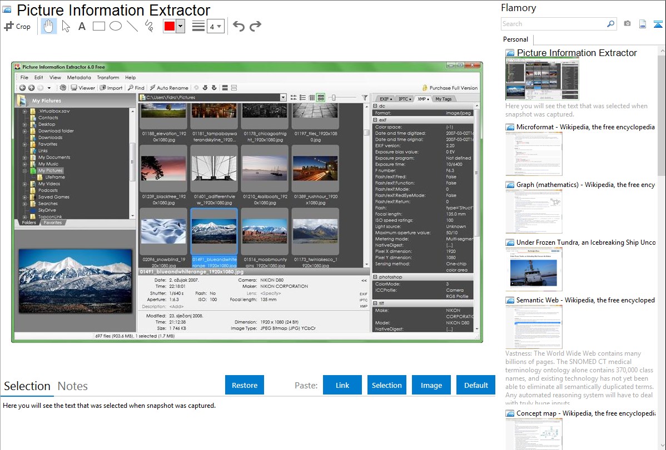Screen dimensions: 666x450
Task: Select the ellipse shape tool
Action: pyautogui.click(x=116, y=26)
